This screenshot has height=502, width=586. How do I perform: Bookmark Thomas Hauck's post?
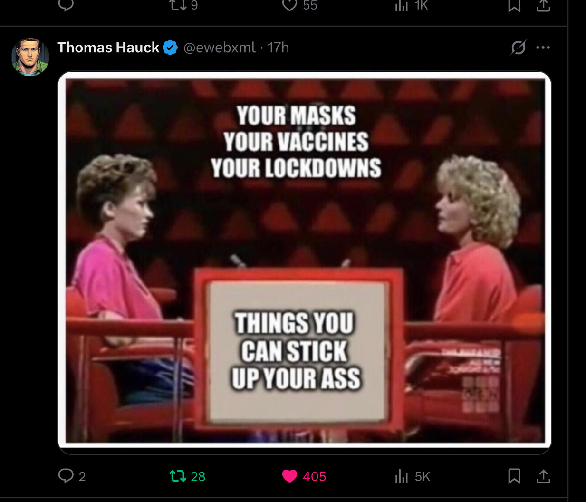pos(514,476)
